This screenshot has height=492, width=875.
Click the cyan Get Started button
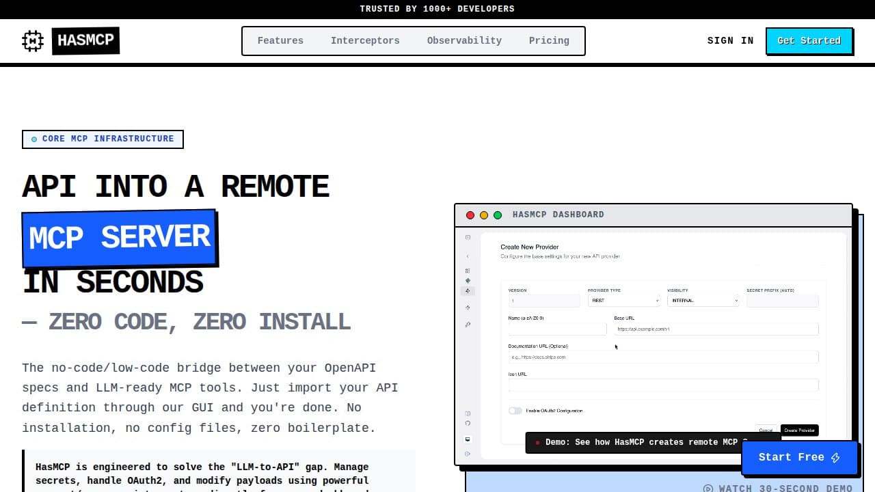coord(809,41)
